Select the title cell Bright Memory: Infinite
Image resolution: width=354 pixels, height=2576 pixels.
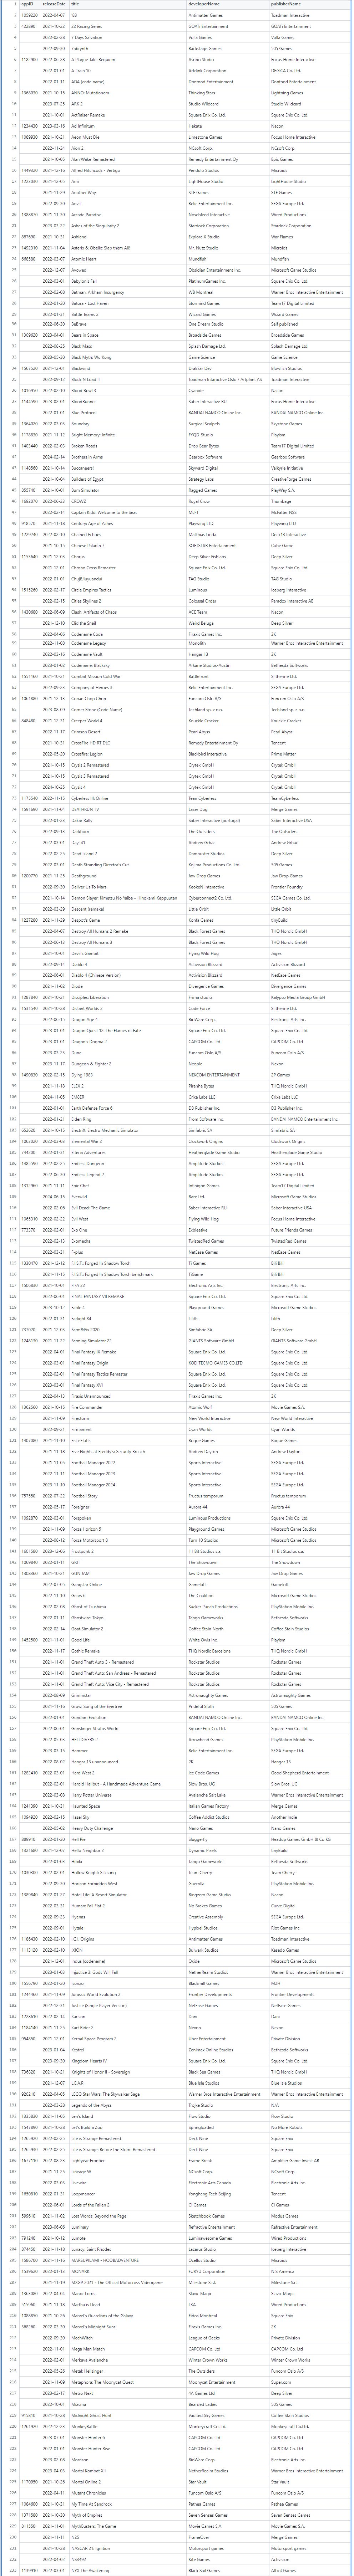coord(128,435)
